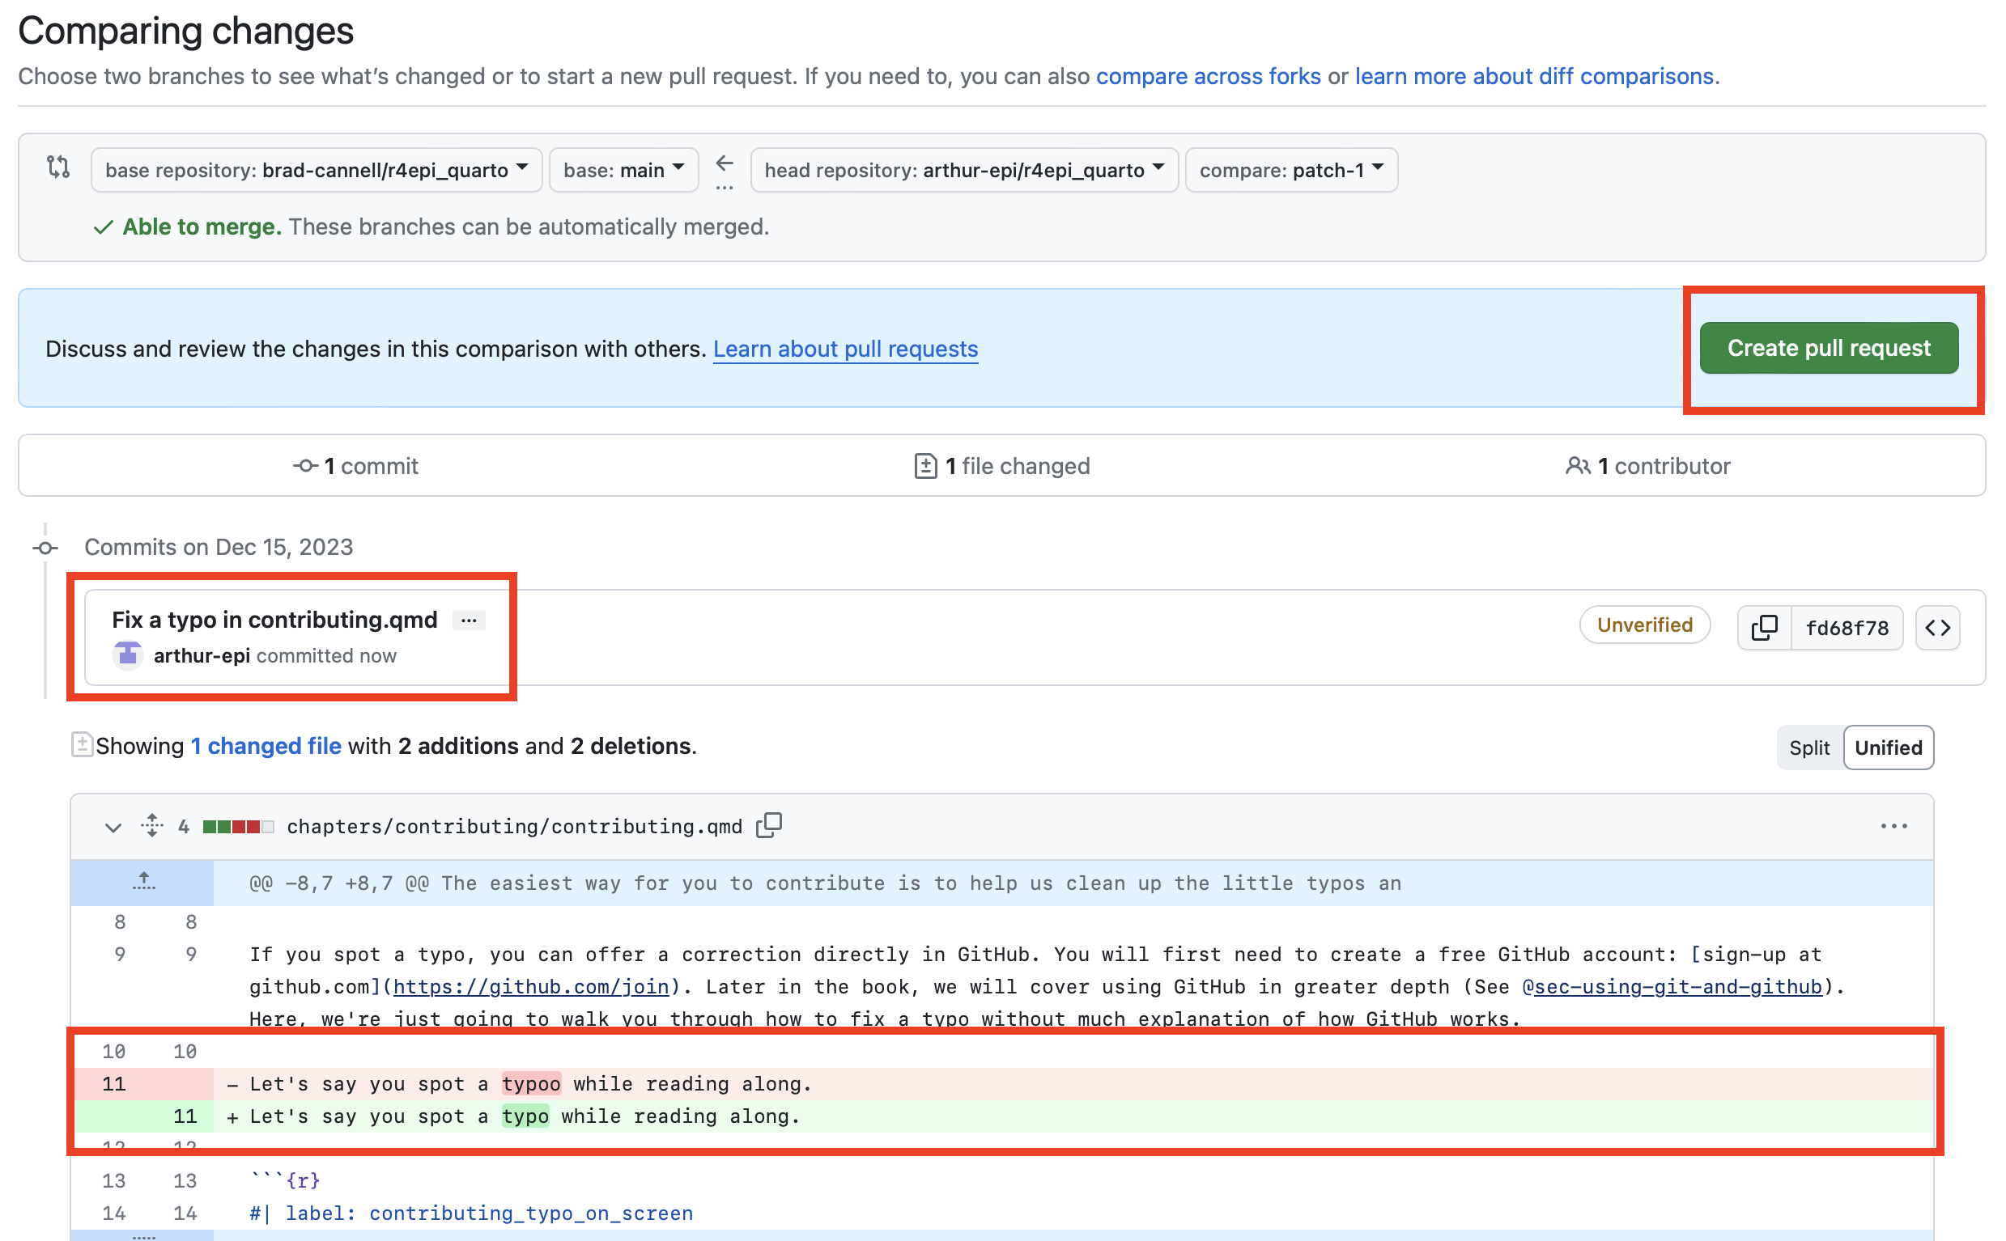2006x1241 pixels.
Task: Click the deleted line number 11
Action: coord(113,1084)
